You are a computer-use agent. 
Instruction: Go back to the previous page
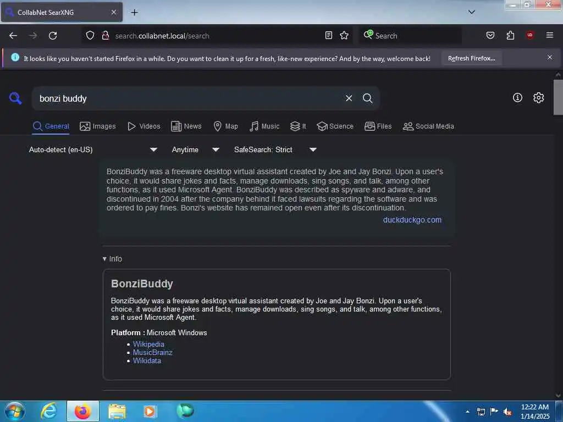point(13,36)
